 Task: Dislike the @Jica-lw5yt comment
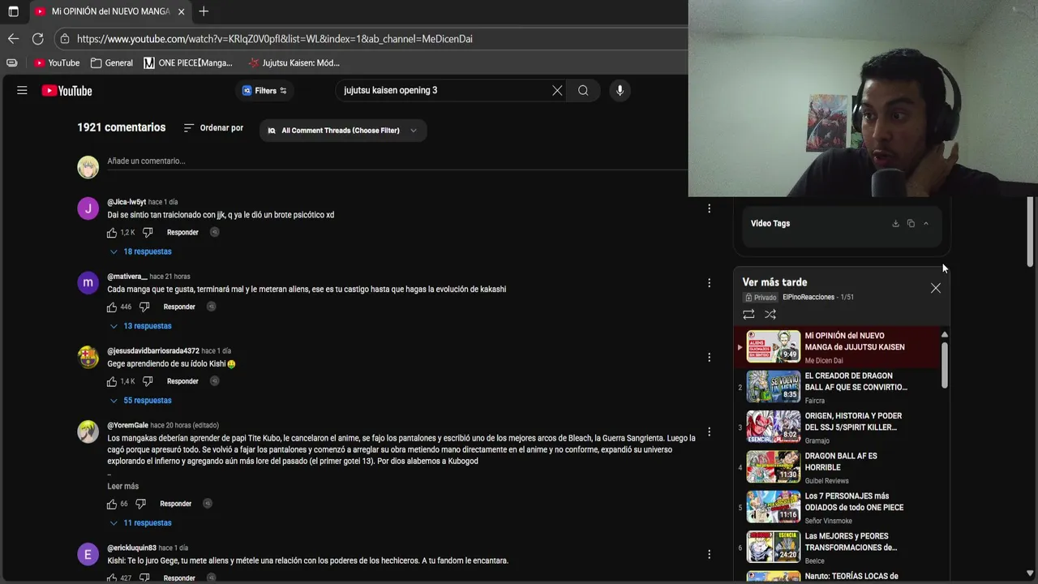point(148,233)
